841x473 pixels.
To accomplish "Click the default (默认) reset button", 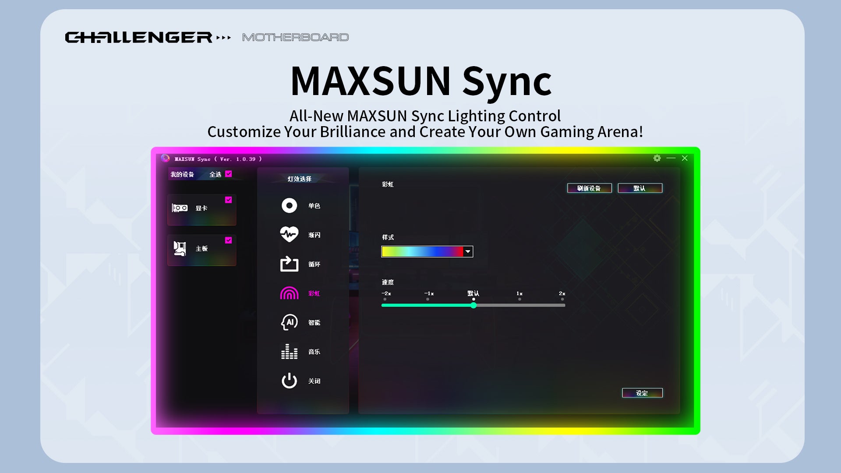I will point(640,188).
